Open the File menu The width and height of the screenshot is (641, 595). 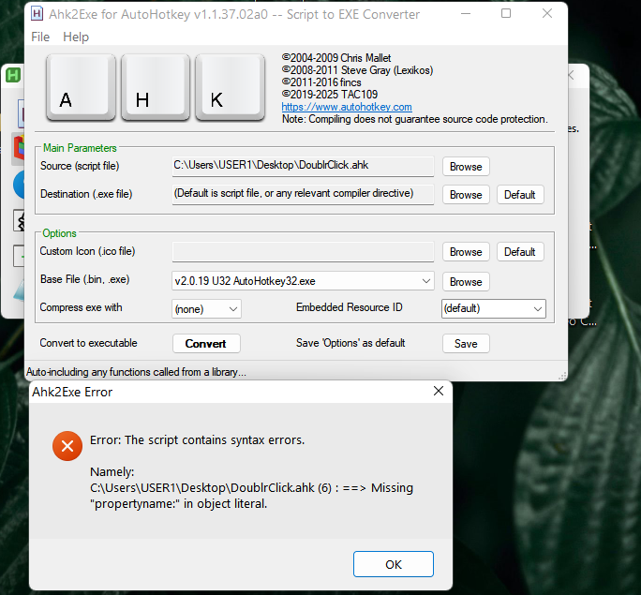(x=40, y=37)
